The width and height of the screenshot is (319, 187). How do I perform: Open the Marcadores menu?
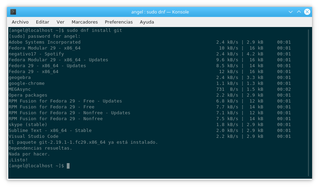click(x=85, y=22)
